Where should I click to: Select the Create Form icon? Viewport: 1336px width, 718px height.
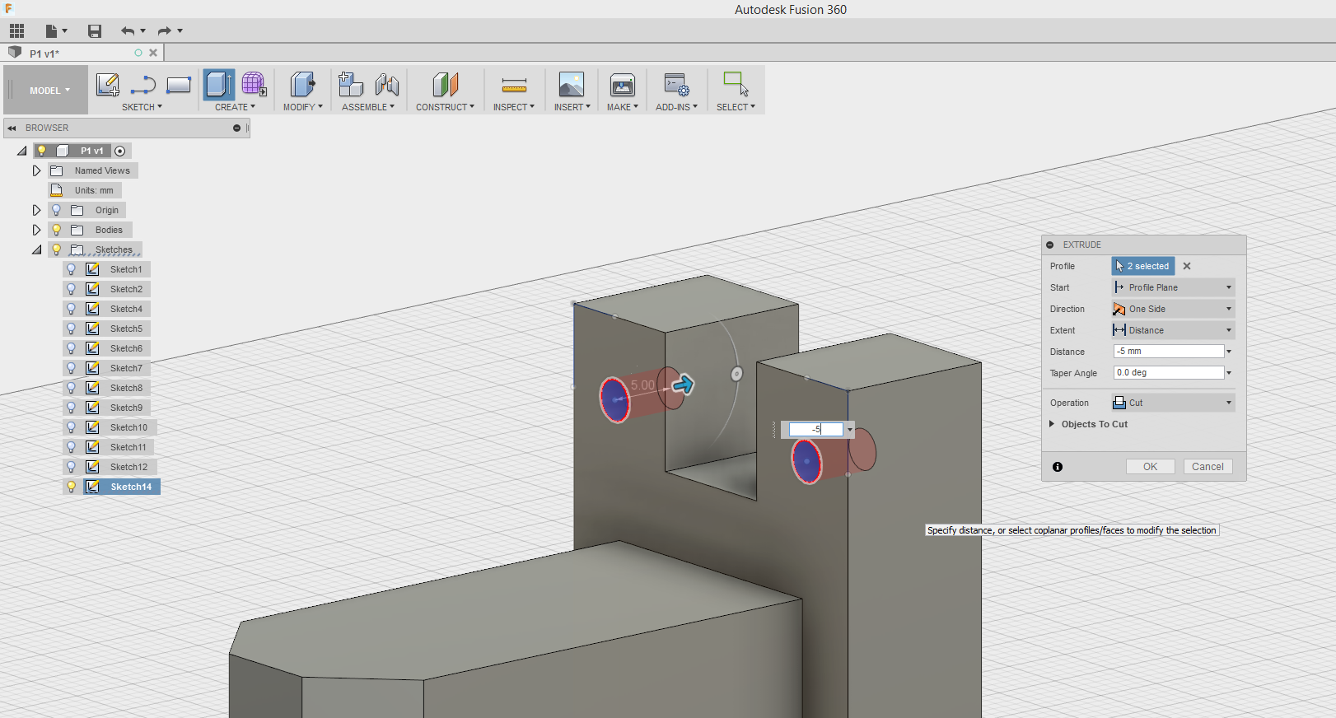pyautogui.click(x=254, y=84)
